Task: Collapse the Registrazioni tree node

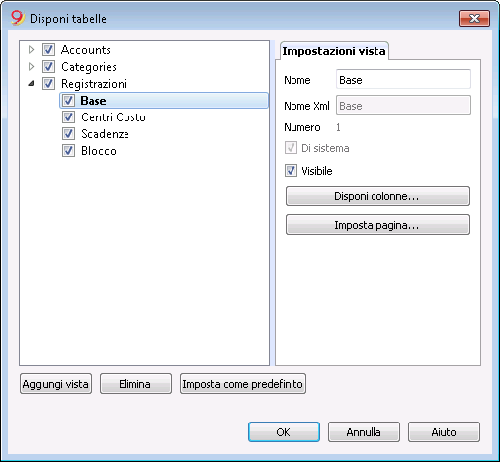Action: 31,84
